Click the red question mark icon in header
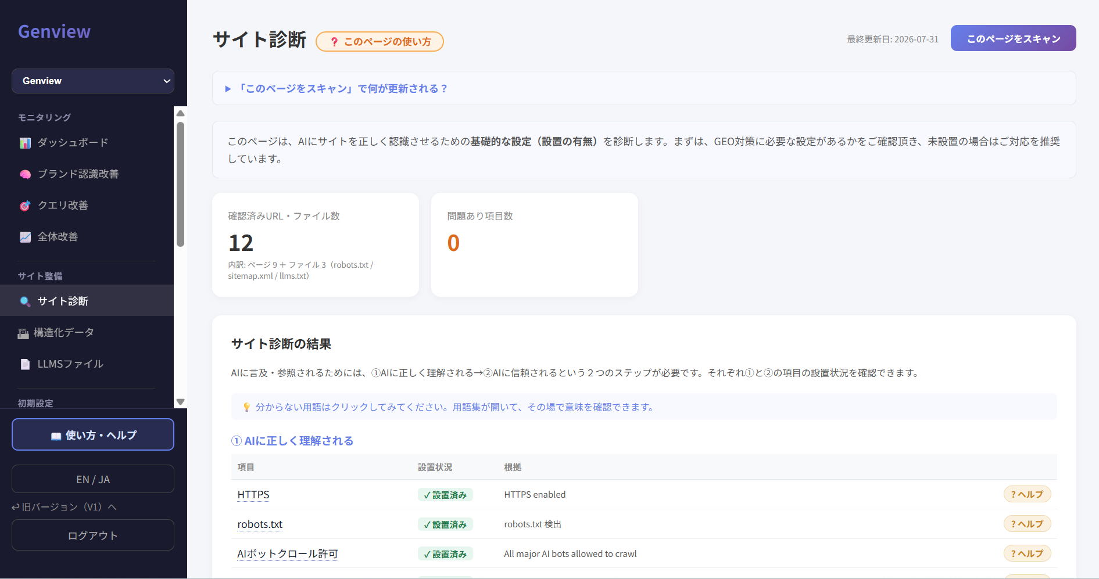 point(334,42)
